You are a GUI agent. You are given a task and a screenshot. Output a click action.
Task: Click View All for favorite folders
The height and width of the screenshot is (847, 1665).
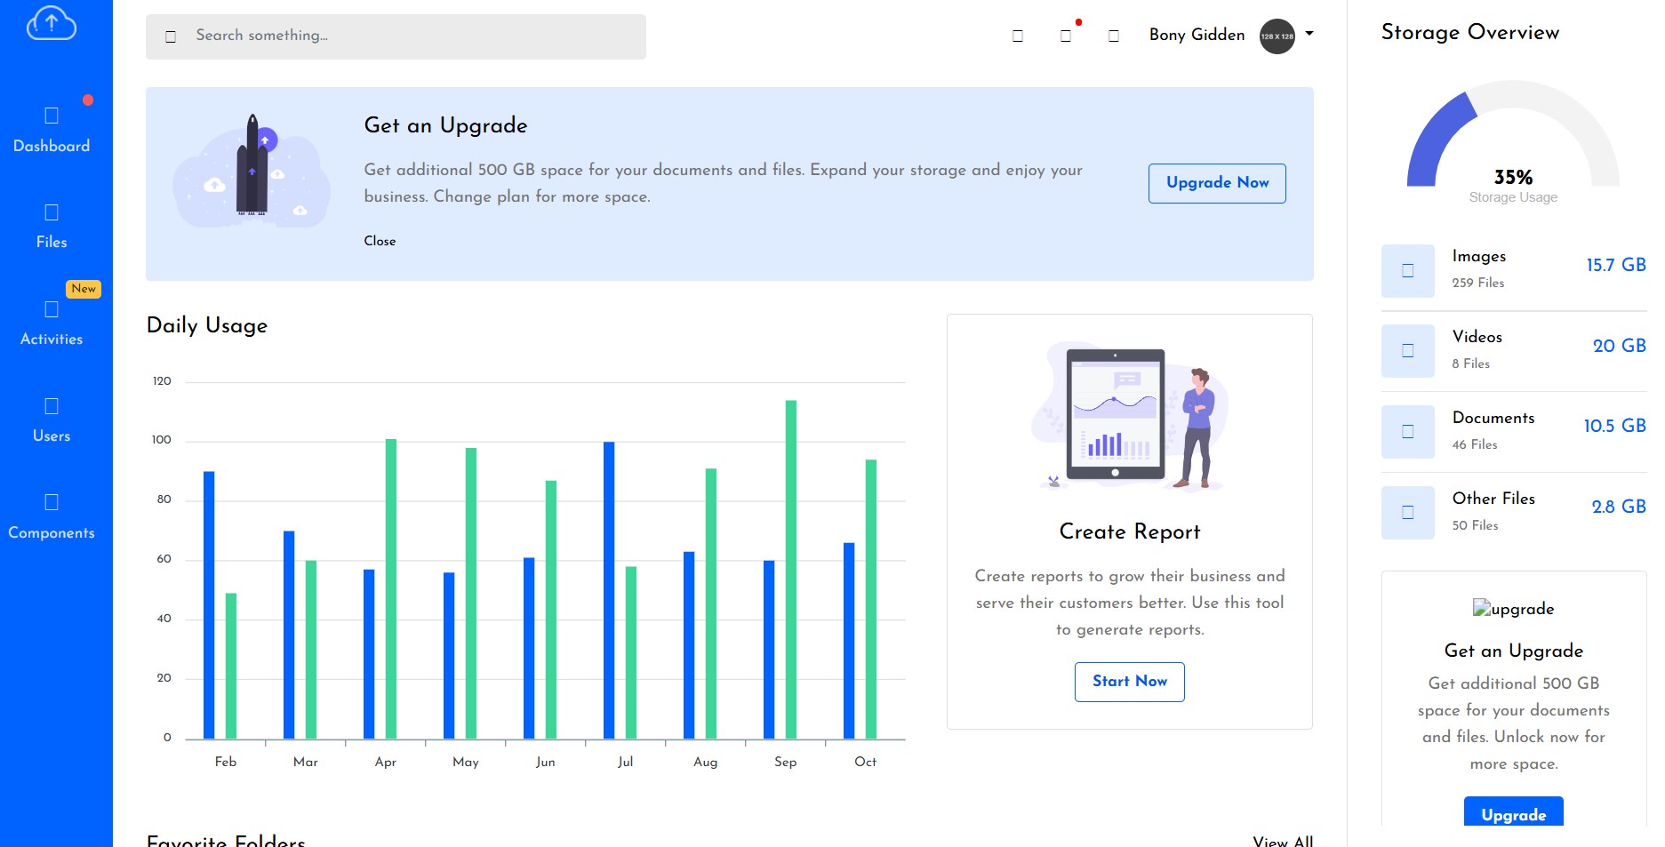[1282, 840]
